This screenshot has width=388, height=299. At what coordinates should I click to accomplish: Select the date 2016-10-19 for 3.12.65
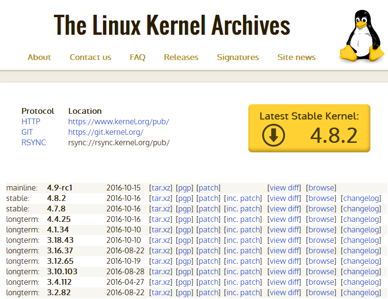pos(123,261)
